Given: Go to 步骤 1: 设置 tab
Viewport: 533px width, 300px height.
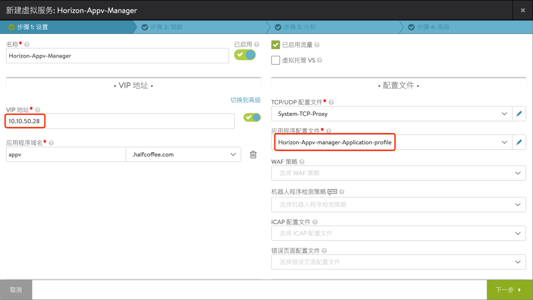Looking at the screenshot, I should tap(66, 27).
